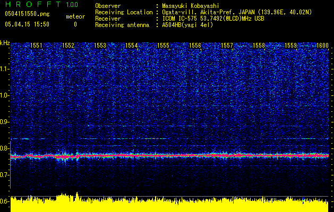Click the Observer name Masayuki Kobayashi

click(x=191, y=6)
